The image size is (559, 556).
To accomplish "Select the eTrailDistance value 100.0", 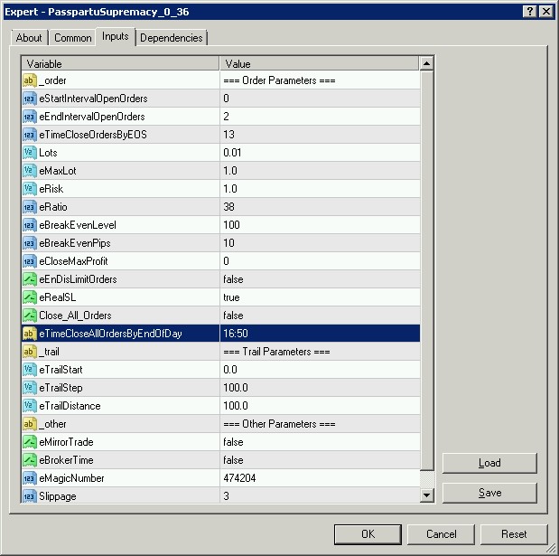I will 320,406.
